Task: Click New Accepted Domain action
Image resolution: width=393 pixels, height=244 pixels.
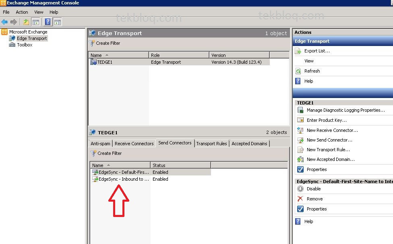Action: pos(331,159)
